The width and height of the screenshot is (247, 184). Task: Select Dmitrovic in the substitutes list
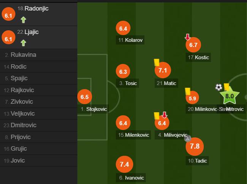(39, 125)
